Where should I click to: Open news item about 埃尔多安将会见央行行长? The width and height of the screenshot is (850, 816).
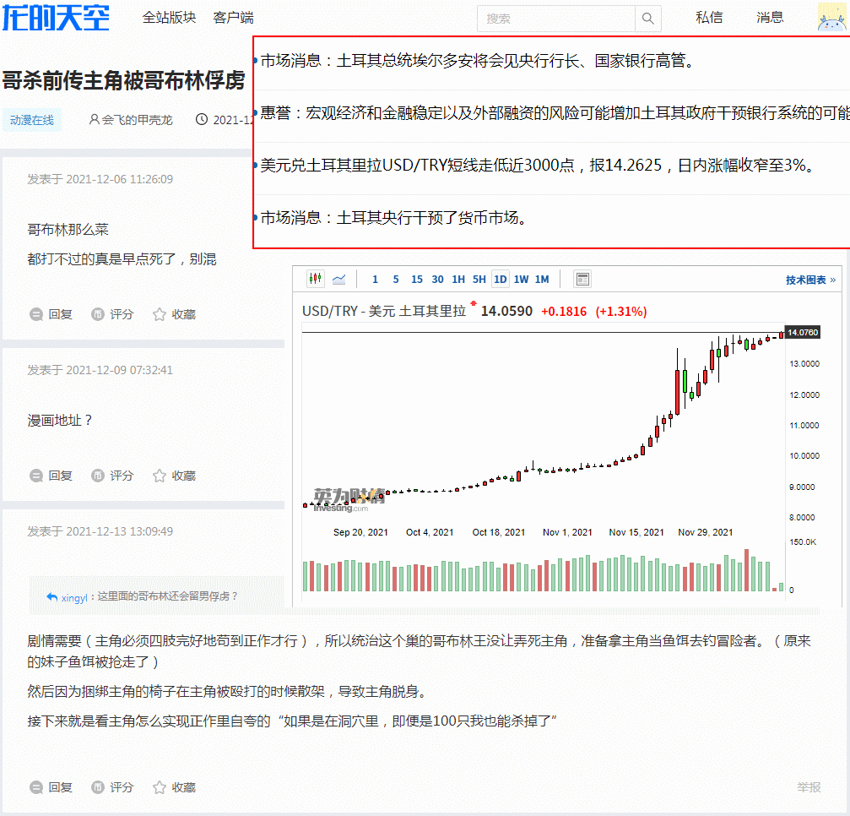click(477, 60)
